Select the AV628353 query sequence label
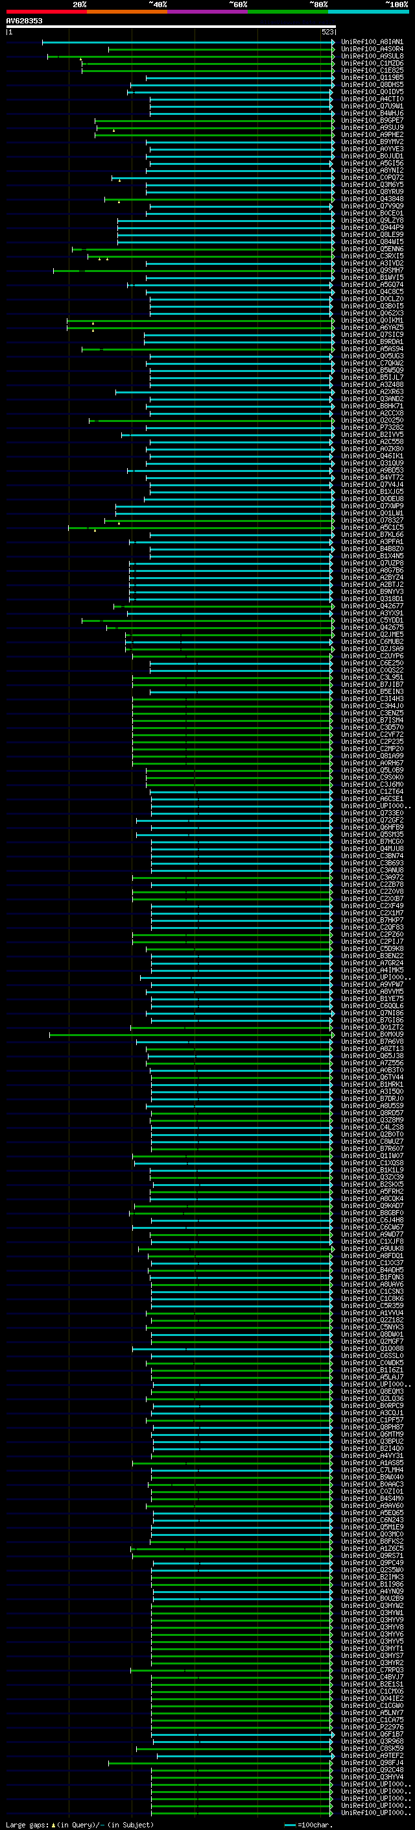Image resolution: width=415 pixels, height=1830 pixels. click(24, 21)
